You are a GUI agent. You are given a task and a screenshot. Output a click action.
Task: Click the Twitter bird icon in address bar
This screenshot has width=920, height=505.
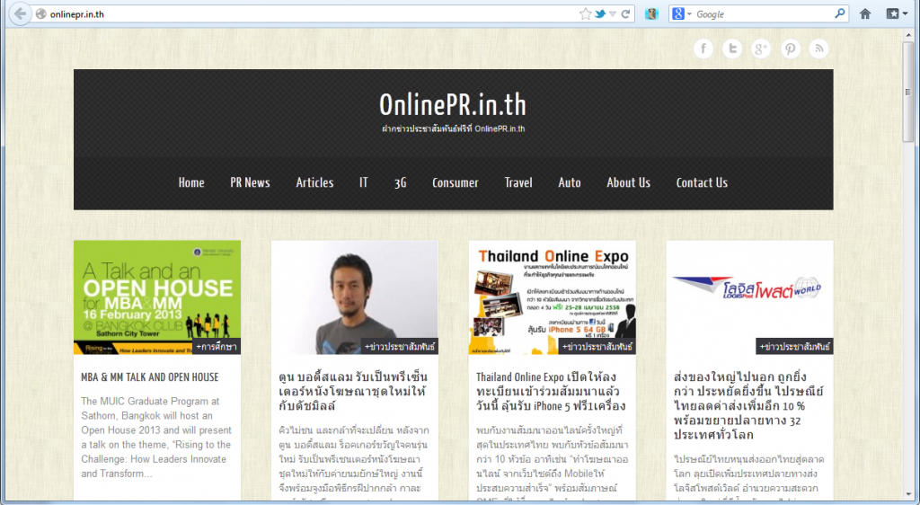click(x=599, y=13)
